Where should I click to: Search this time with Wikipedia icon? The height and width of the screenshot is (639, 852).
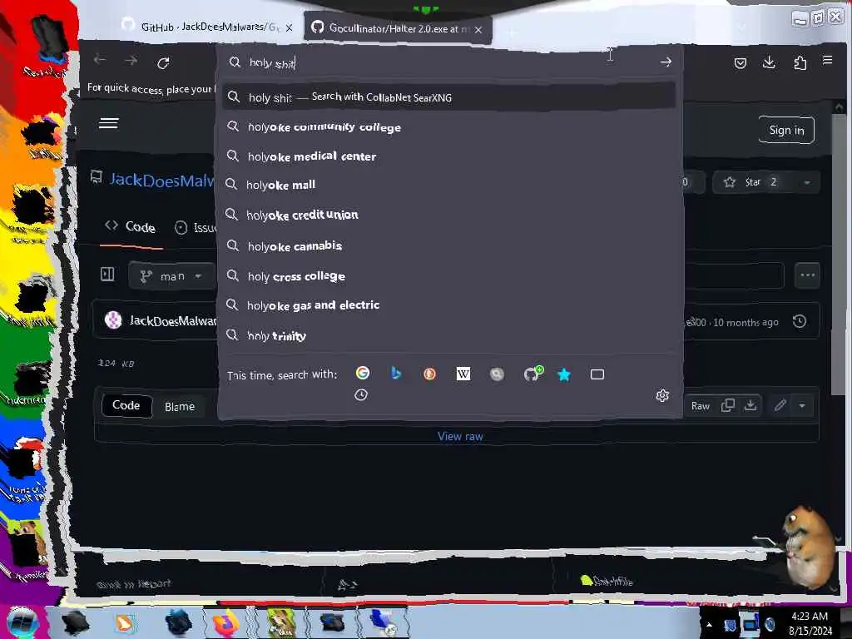pyautogui.click(x=463, y=374)
